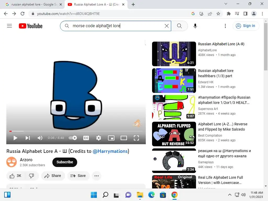Screen dimensions: 268x201
Task: Select the Russia Alphabet Lore YouTube tab
Action: [x=96, y=4]
